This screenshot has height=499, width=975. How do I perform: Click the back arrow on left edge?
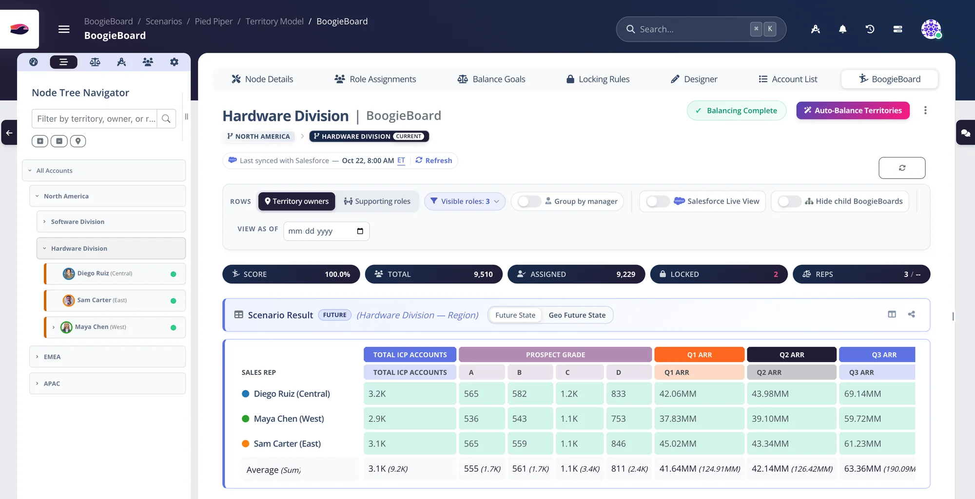[x=9, y=132]
